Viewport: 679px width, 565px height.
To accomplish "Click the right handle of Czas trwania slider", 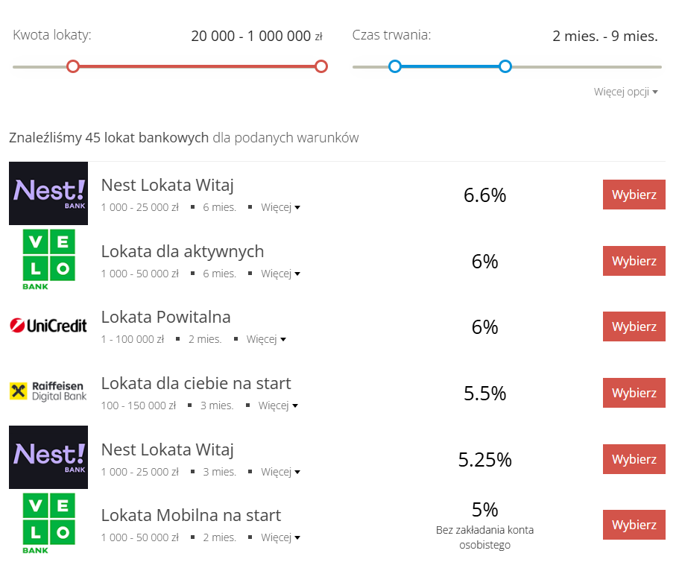I will [505, 66].
